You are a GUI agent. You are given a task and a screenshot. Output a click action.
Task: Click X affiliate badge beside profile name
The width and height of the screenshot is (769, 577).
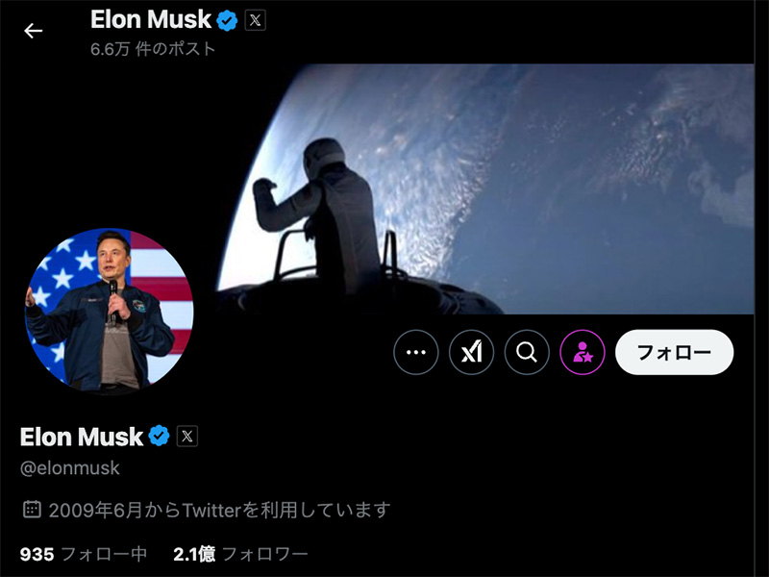[x=186, y=436]
